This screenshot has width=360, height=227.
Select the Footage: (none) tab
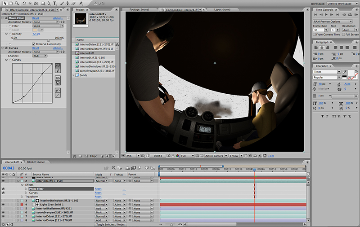pyautogui.click(x=139, y=9)
